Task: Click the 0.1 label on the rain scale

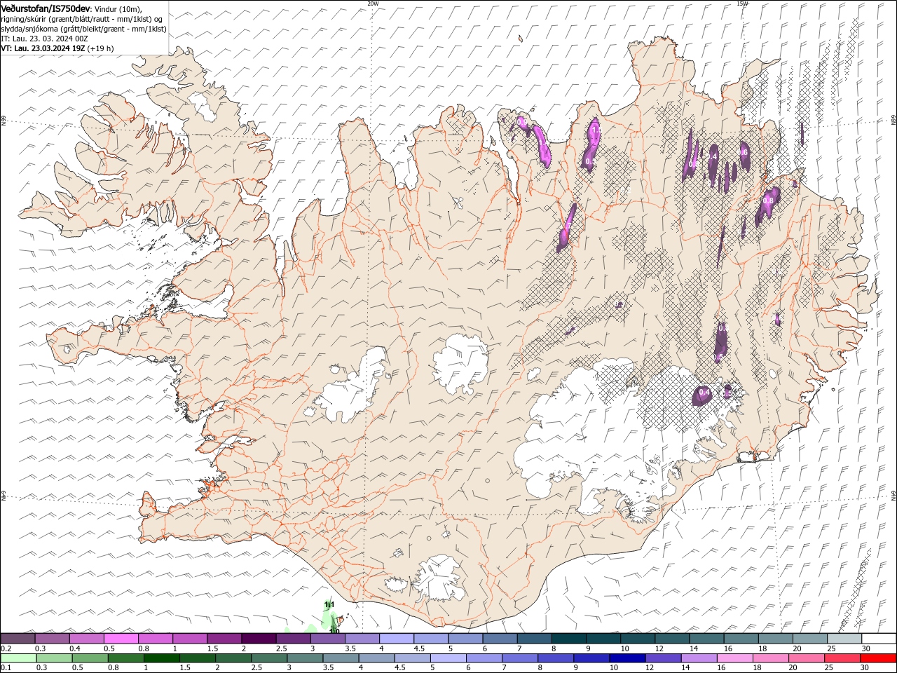Action: (6, 668)
